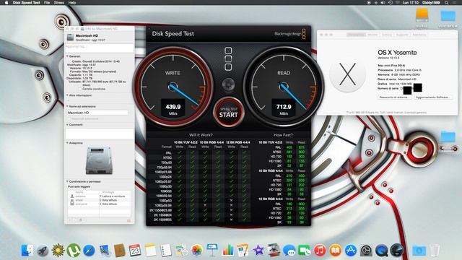Switch to the Monitor tab in About This Mac
Image resolution: width=462 pixels, height=260 pixels.
[x=372, y=35]
